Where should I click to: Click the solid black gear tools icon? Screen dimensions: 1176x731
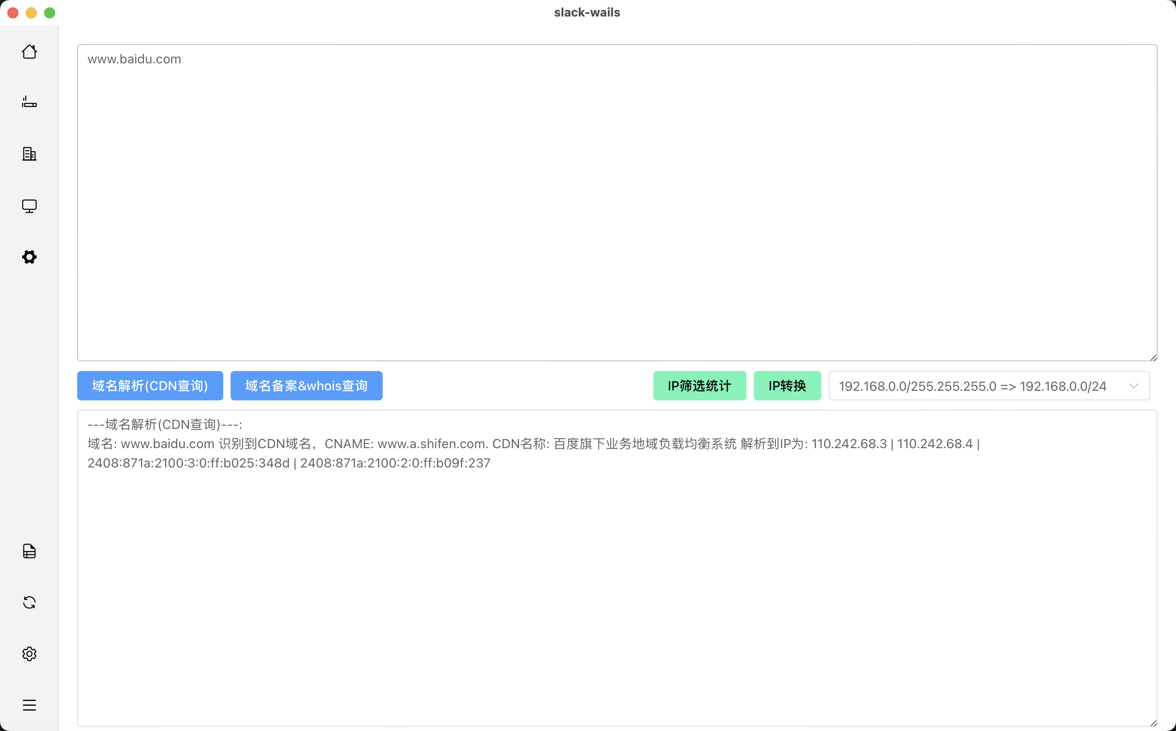click(29, 257)
